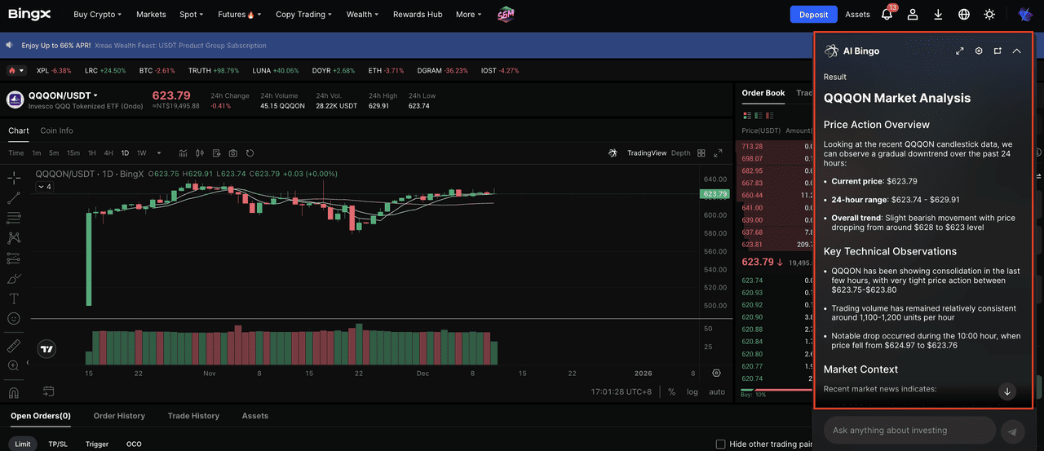Image resolution: width=1044 pixels, height=451 pixels.
Task: Expand AI Bingo panel to fullscreen
Action: point(960,51)
